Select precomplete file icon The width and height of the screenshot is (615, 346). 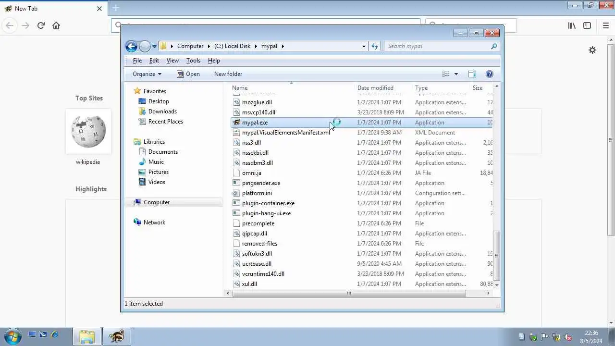[236, 223]
